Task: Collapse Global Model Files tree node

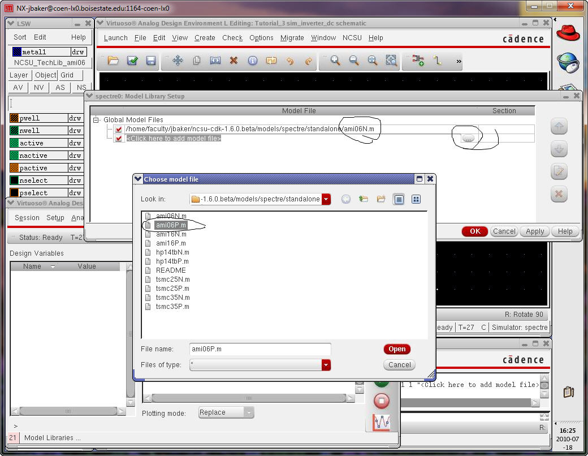Action: (x=96, y=120)
